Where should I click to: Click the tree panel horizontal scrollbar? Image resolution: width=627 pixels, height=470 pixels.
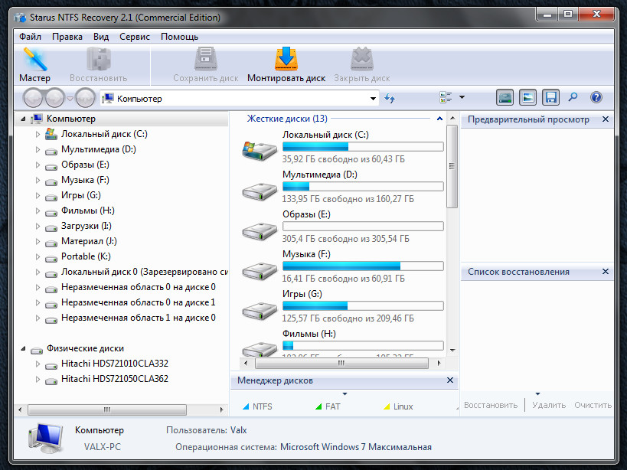106,410
